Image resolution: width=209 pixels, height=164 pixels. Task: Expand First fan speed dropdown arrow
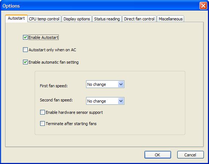(121, 84)
